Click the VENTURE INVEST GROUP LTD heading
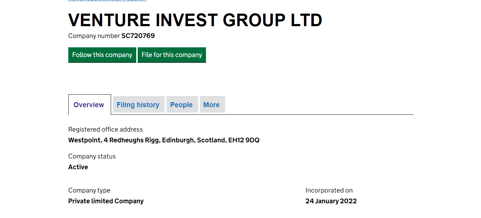The width and height of the screenshot is (481, 218). click(x=195, y=20)
